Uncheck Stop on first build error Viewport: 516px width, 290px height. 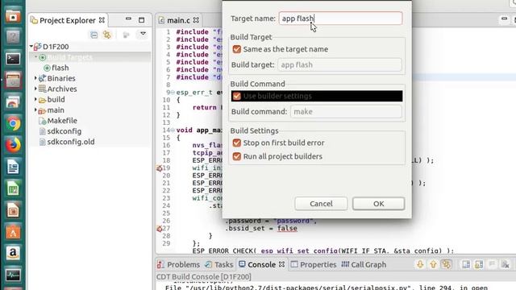click(x=236, y=143)
